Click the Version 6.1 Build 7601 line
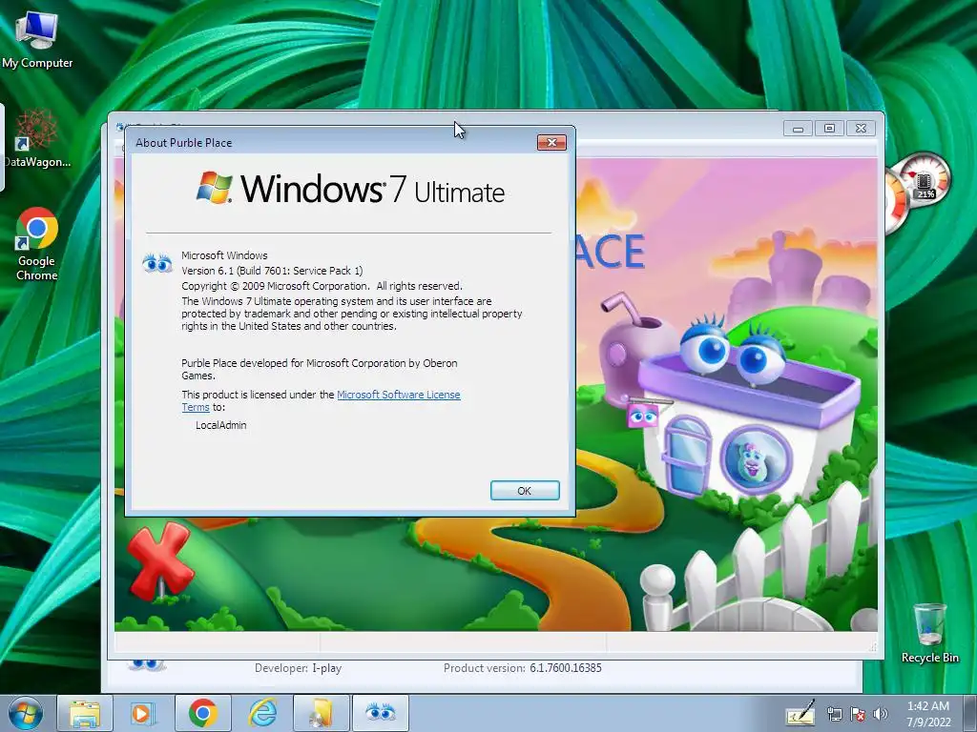 pos(272,271)
